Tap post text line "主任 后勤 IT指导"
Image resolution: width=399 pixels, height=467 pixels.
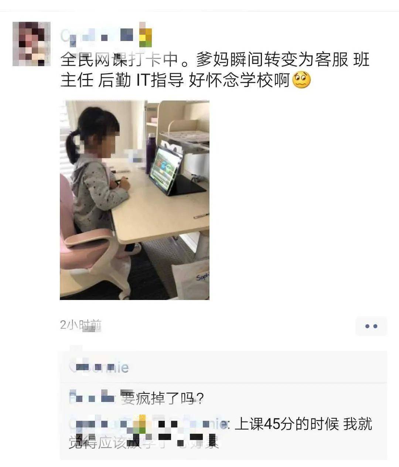(122, 80)
